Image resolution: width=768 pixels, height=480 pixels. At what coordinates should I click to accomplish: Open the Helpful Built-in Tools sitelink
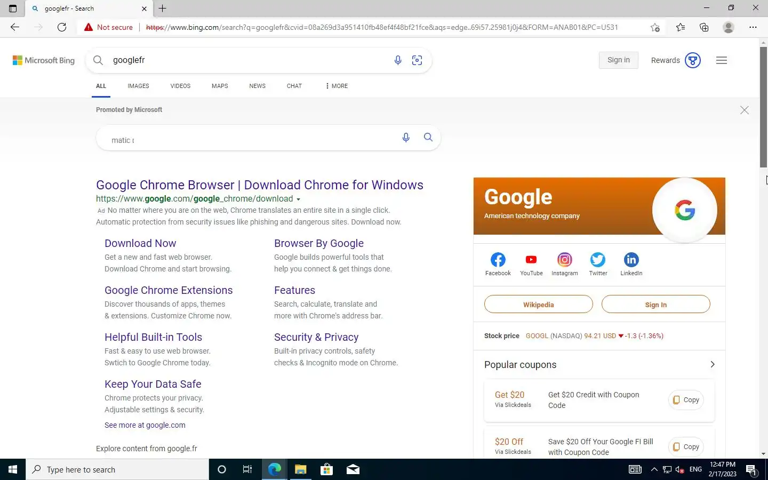pyautogui.click(x=153, y=337)
